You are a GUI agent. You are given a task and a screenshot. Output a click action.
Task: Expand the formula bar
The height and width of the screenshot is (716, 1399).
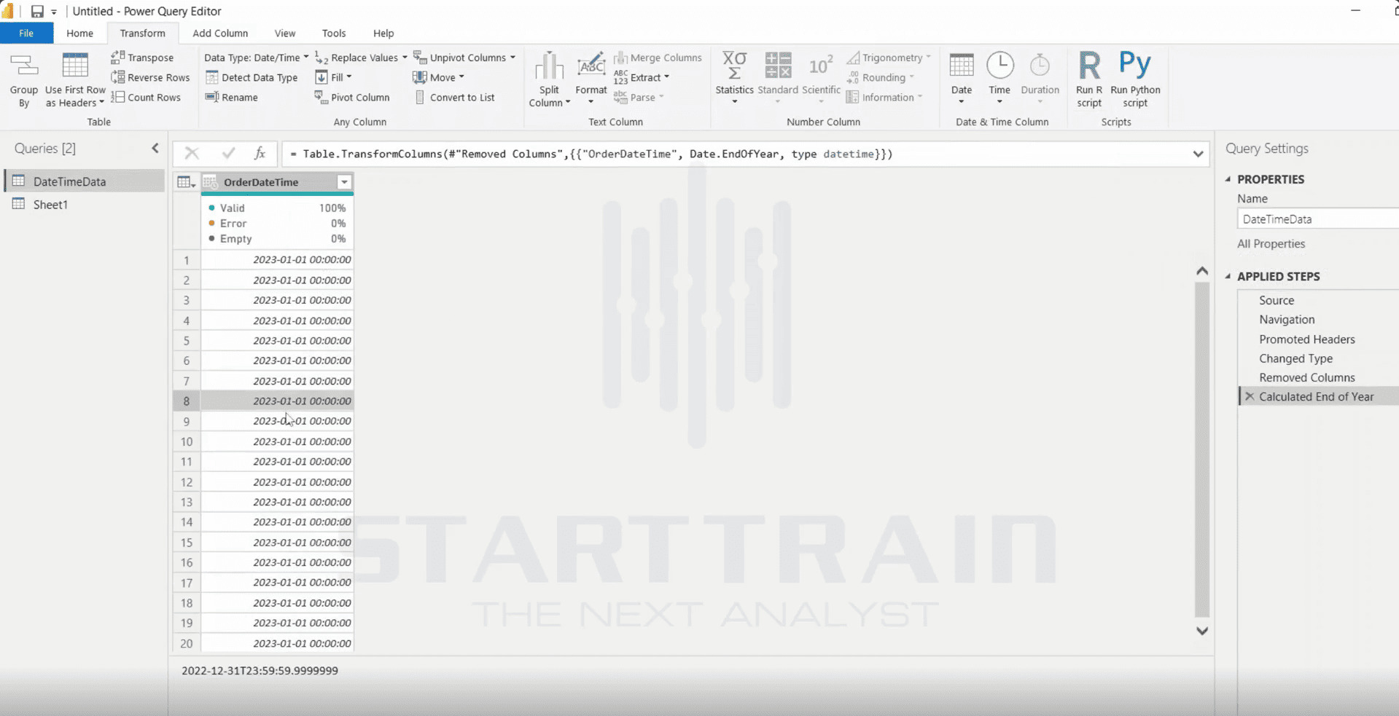[x=1198, y=154]
